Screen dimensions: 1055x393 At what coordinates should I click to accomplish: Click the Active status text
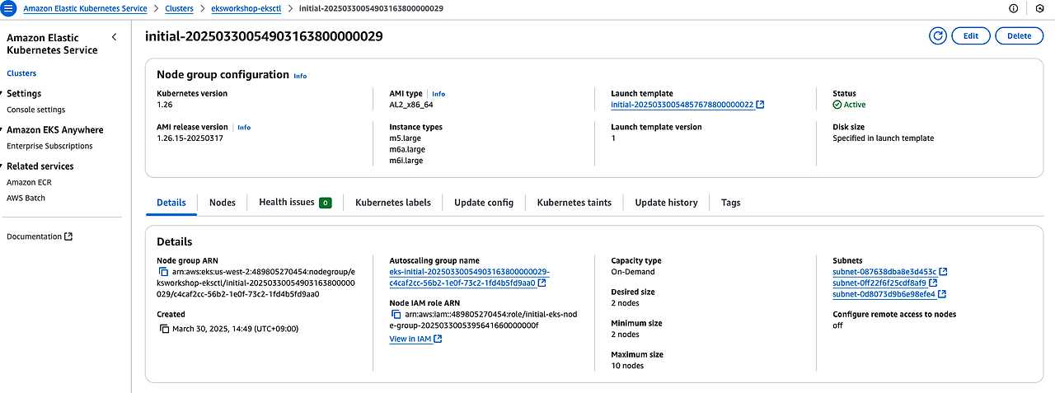[x=855, y=105]
